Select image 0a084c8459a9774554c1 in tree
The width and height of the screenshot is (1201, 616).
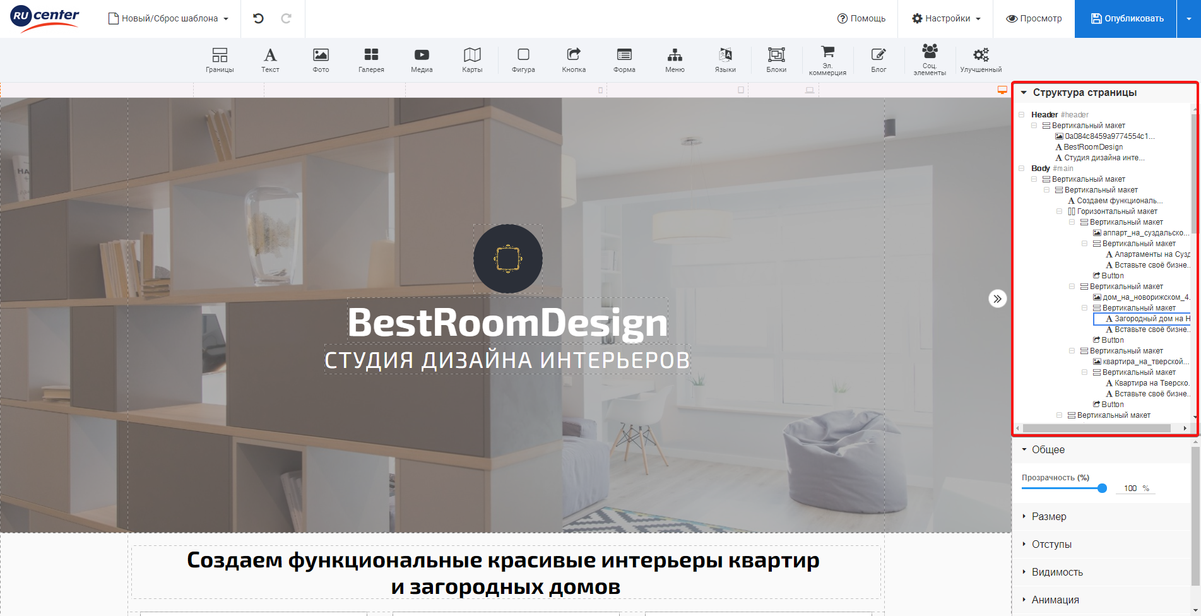pyautogui.click(x=1104, y=136)
